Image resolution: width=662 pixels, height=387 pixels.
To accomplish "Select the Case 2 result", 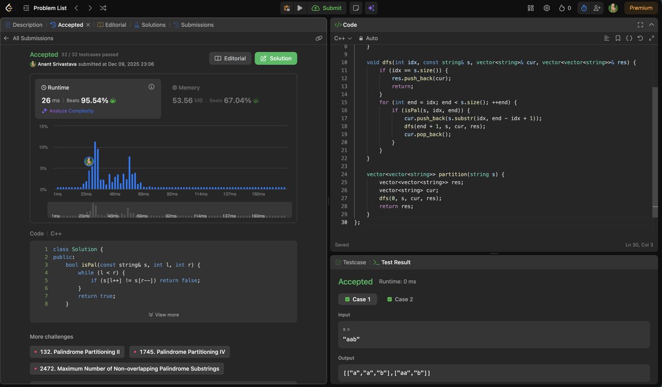I will pyautogui.click(x=401, y=299).
